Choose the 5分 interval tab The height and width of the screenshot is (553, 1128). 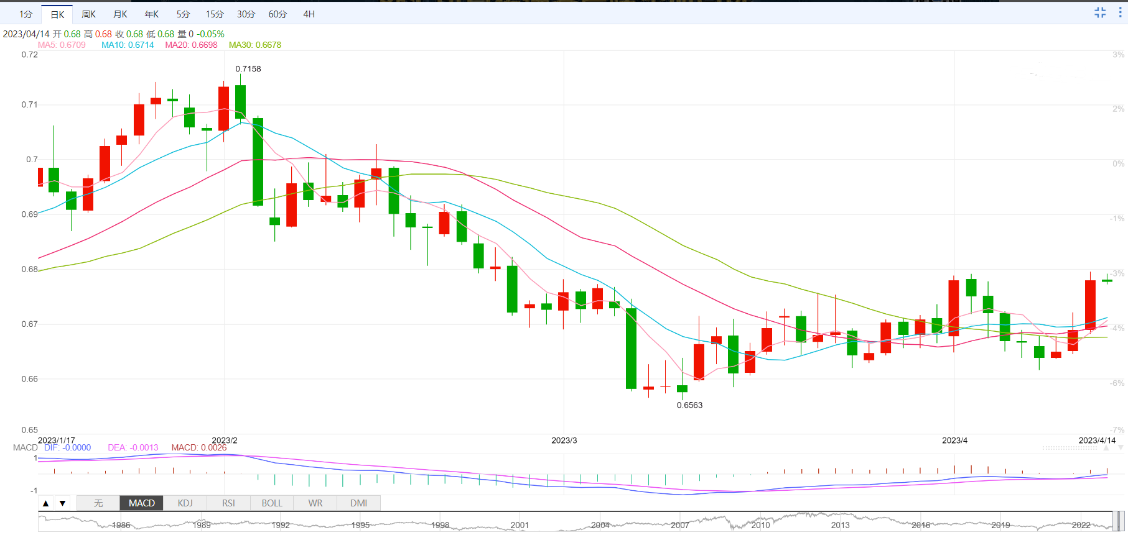[183, 14]
